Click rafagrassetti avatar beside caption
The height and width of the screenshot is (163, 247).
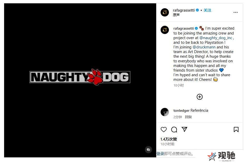coord(164,30)
